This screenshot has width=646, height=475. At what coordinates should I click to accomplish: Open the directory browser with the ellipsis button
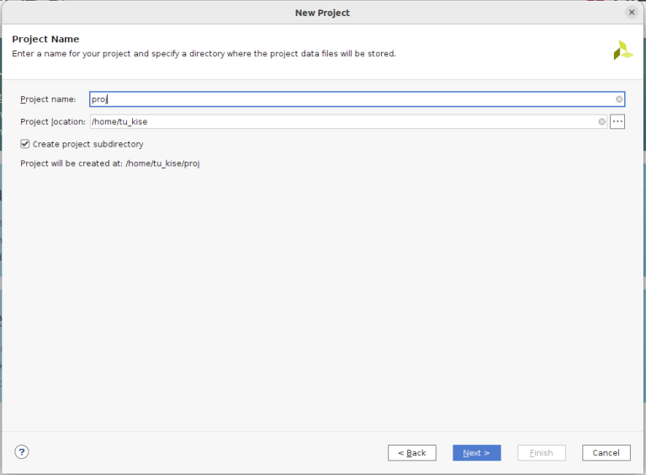tap(617, 122)
